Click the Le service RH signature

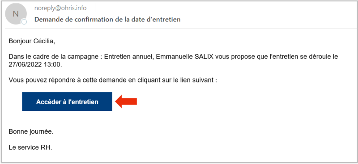click(30, 147)
